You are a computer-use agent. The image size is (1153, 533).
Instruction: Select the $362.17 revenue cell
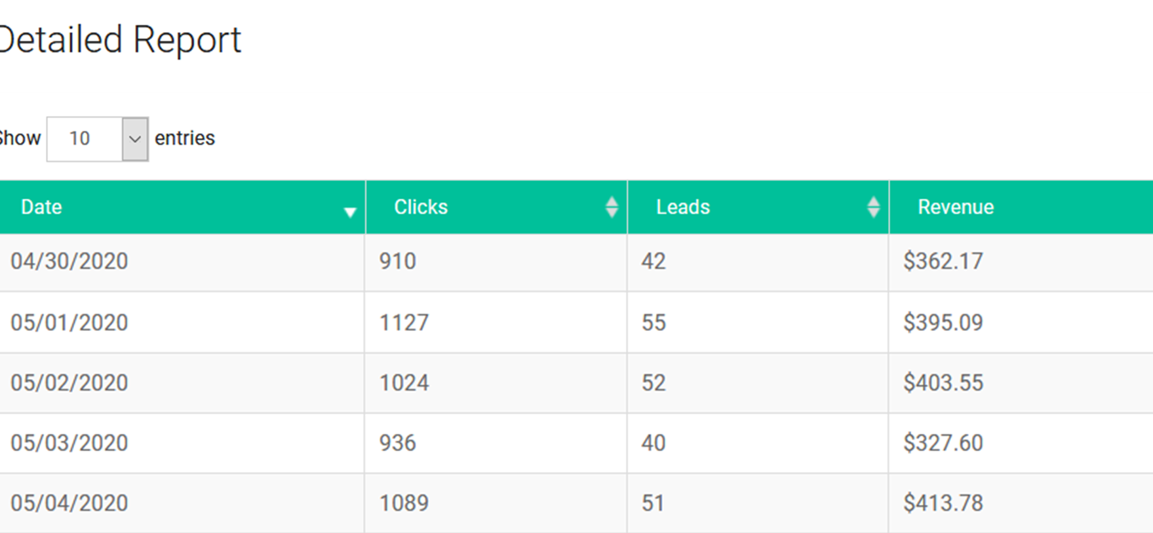[943, 262]
